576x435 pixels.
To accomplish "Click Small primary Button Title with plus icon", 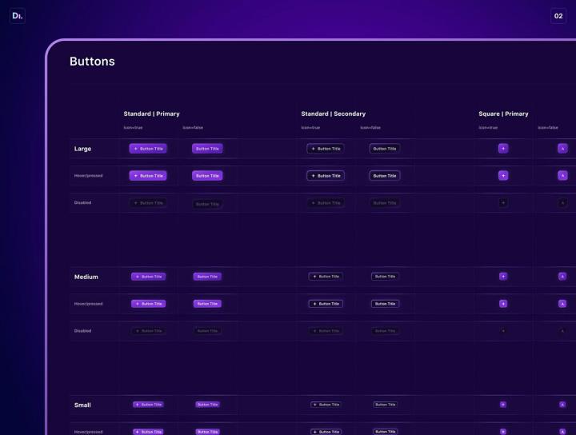I will pos(148,405).
